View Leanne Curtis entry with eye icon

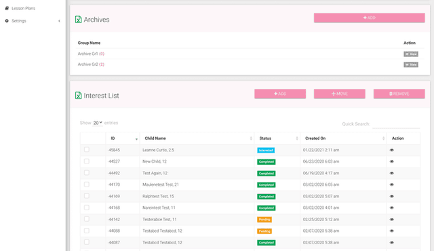pos(392,150)
